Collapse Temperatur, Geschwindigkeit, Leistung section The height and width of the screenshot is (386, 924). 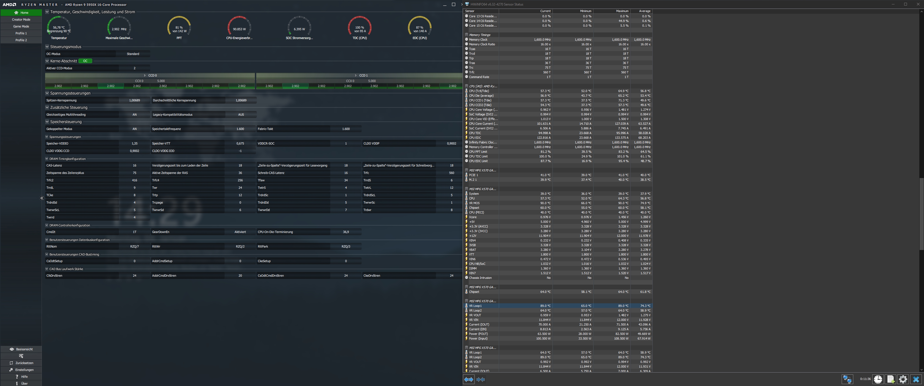click(x=47, y=12)
